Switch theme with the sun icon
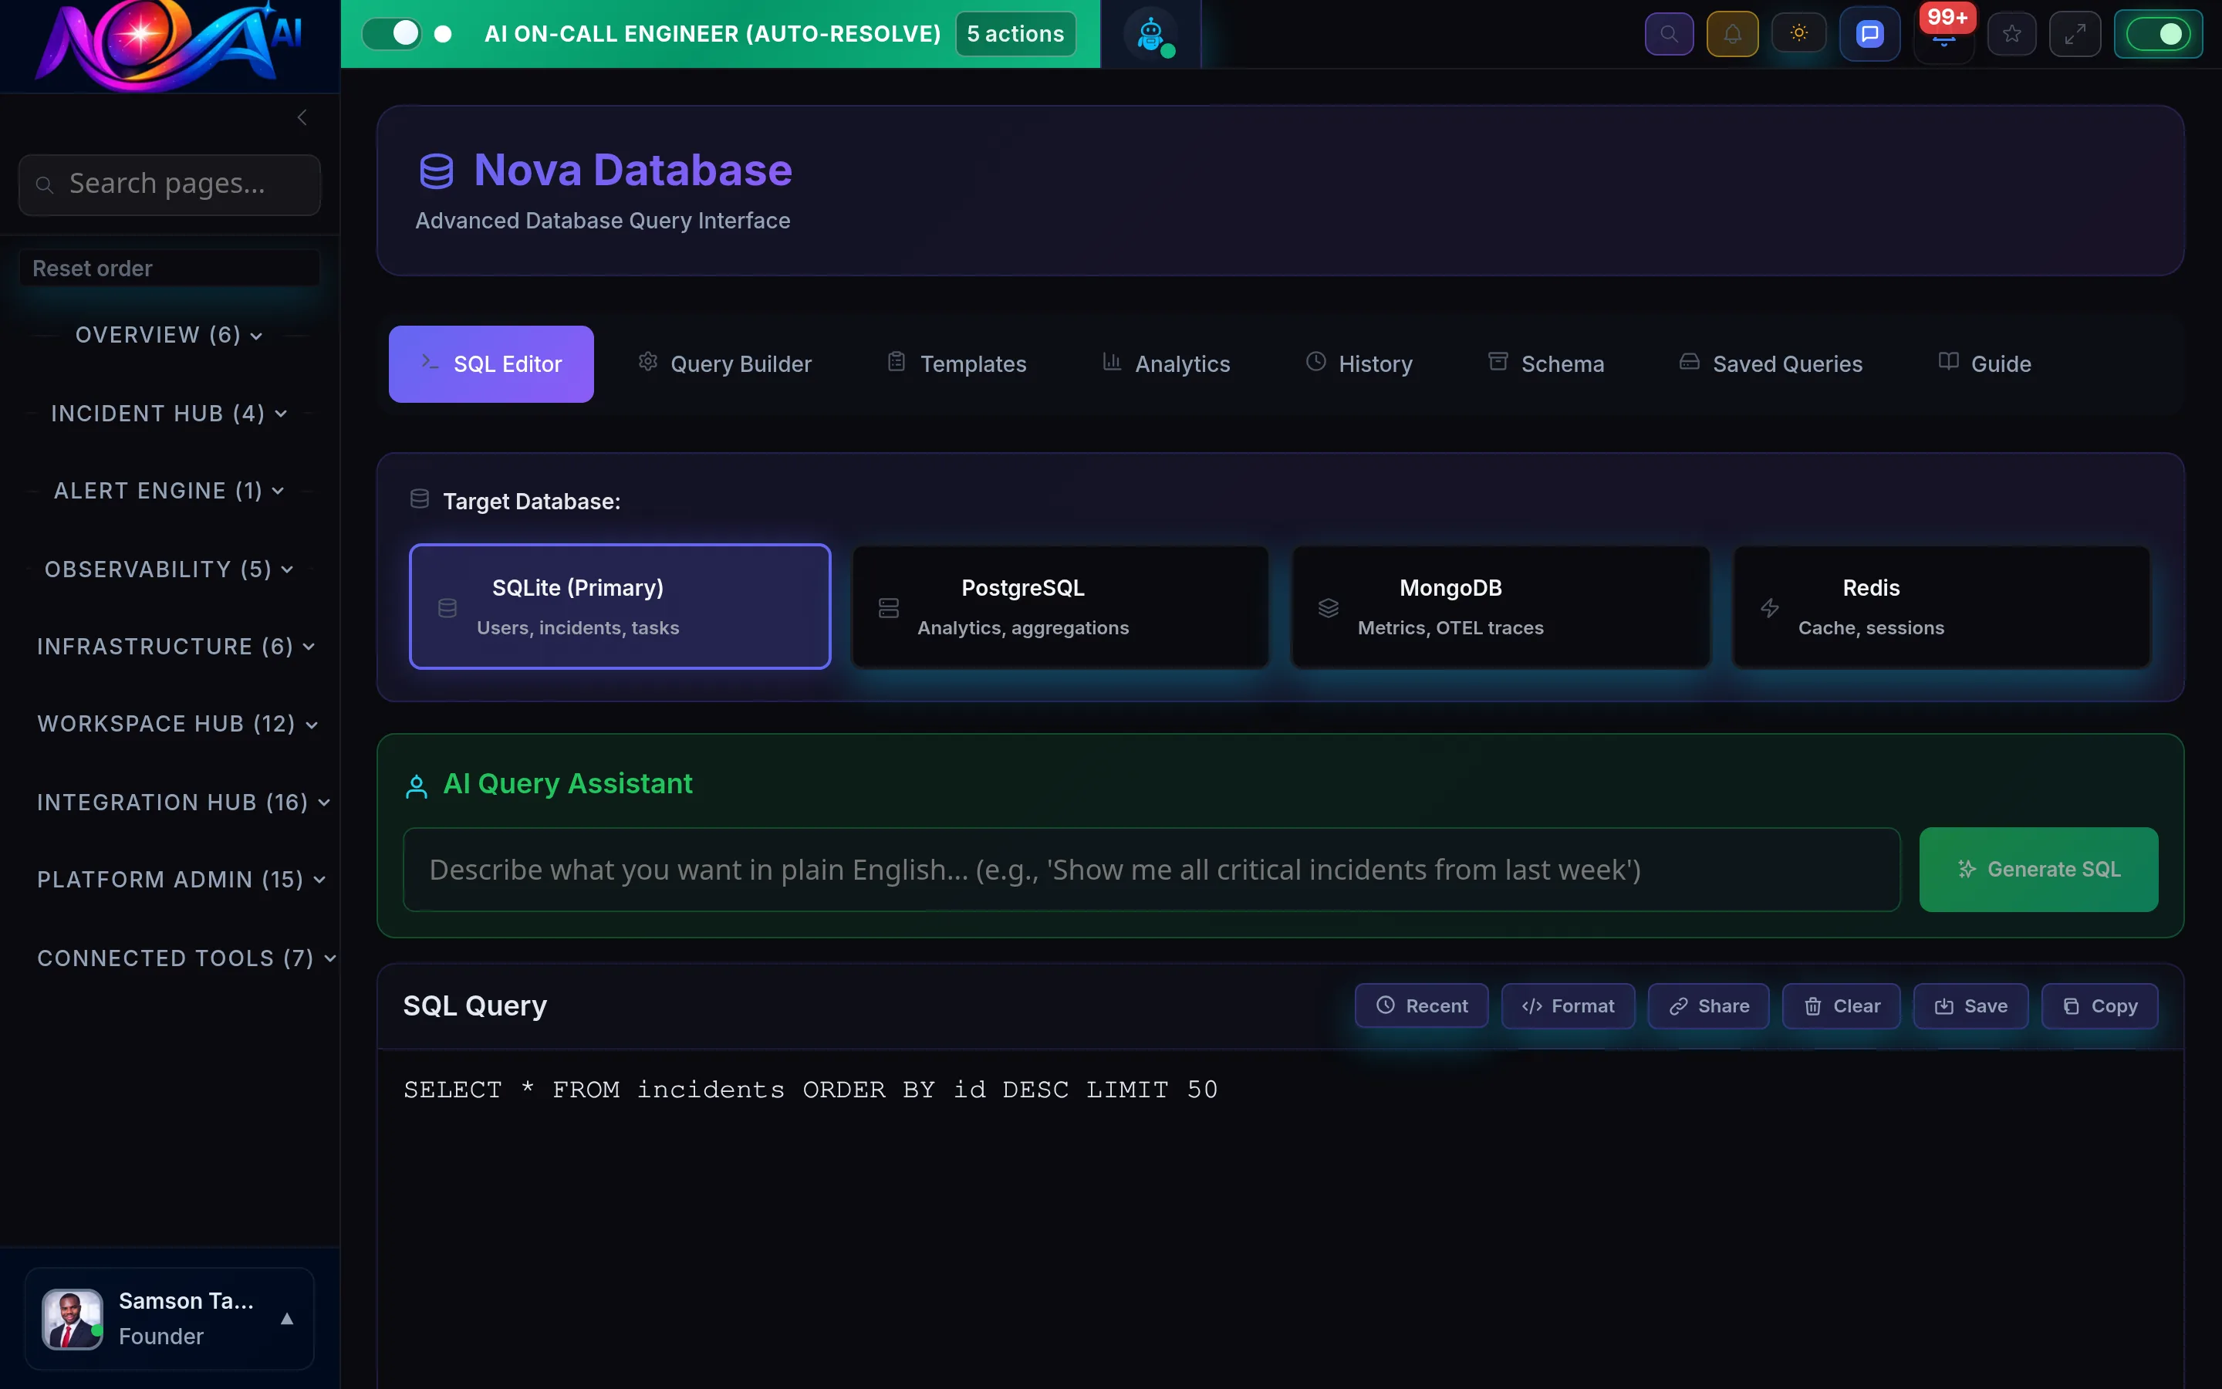Viewport: 2222px width, 1389px height. [1798, 33]
